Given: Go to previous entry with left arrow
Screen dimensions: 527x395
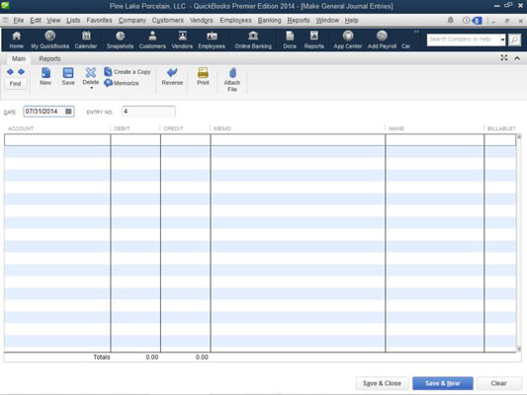Looking at the screenshot, I should coord(10,72).
